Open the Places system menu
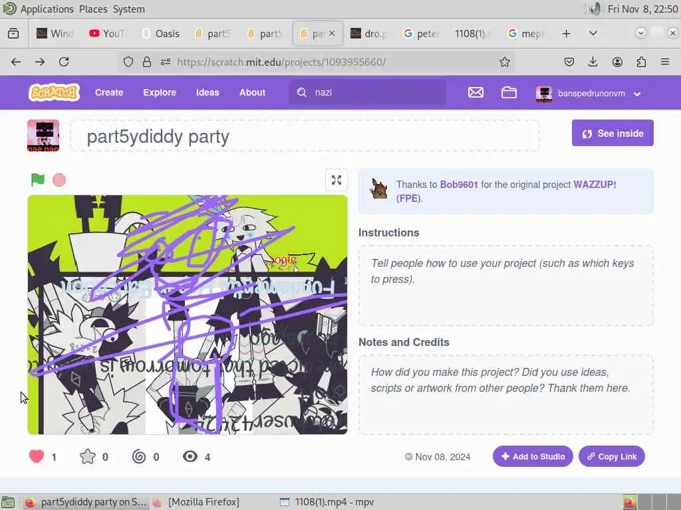Viewport: 681px width, 510px height. coord(93,9)
